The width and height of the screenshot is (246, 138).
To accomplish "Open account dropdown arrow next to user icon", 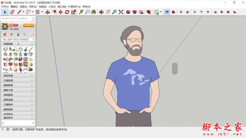I will [161, 12].
